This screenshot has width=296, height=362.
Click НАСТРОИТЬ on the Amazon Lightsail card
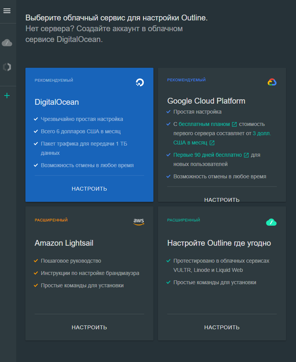(x=89, y=327)
